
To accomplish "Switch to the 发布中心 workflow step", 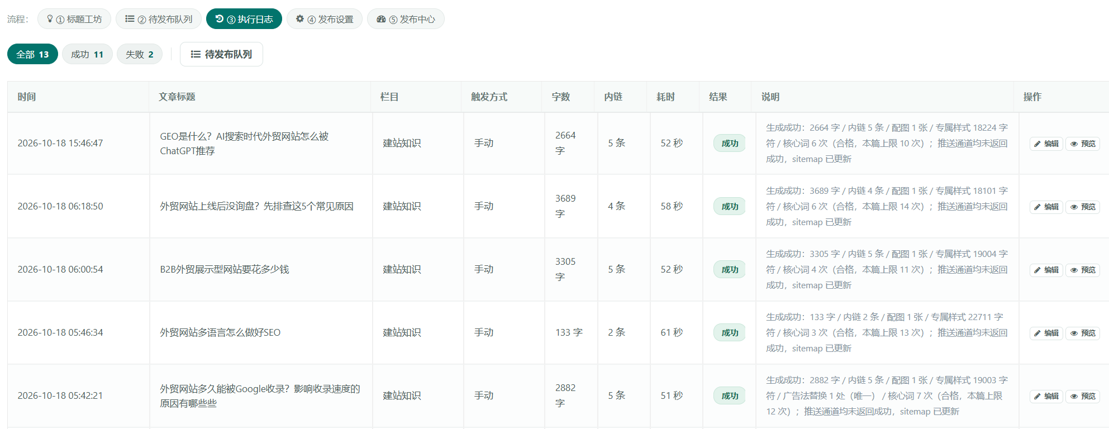I will point(406,19).
